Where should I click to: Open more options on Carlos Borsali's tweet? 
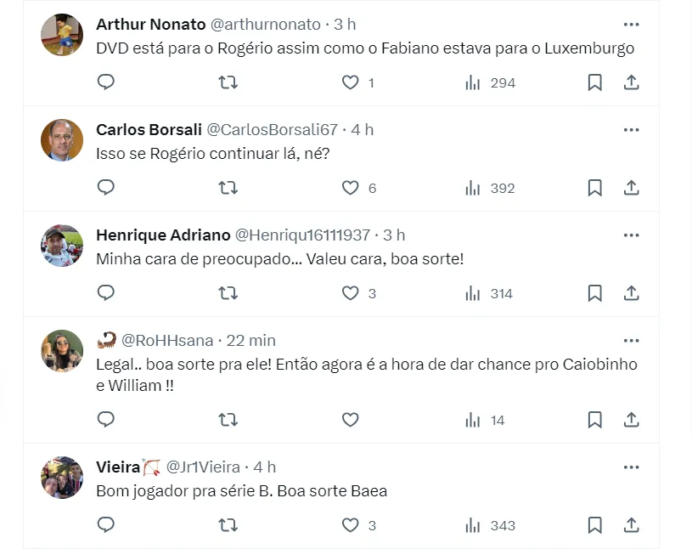tap(631, 129)
